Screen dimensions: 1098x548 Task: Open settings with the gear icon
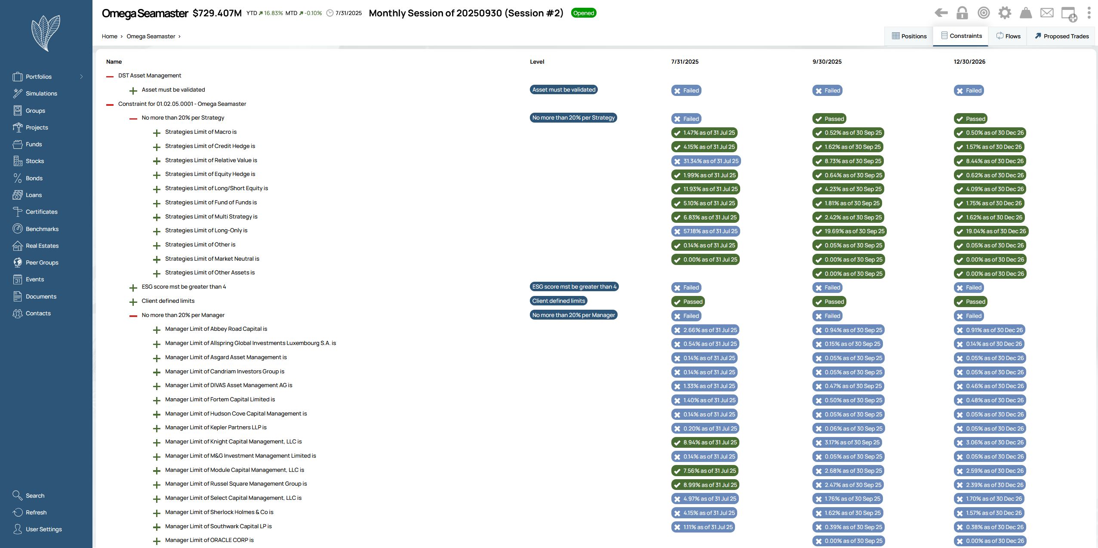(x=1005, y=13)
